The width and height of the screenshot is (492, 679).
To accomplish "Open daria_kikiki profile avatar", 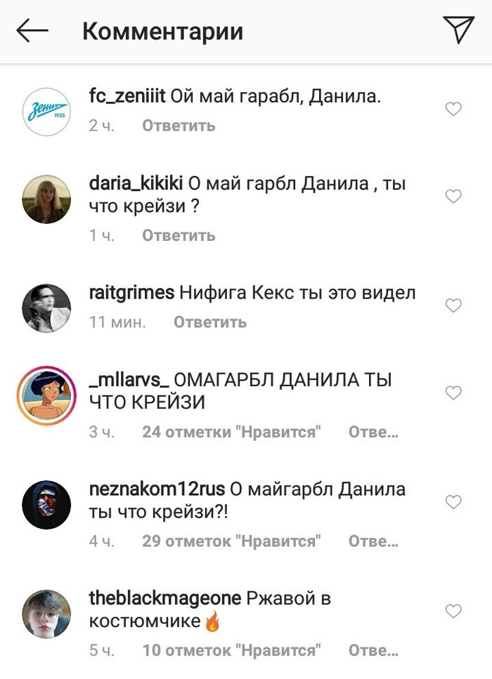I will (x=46, y=199).
